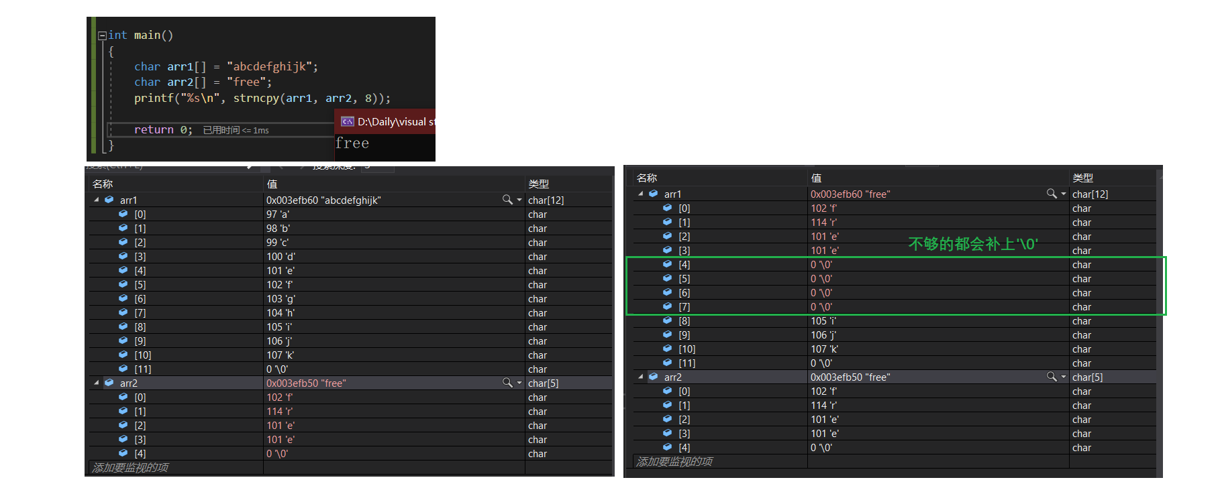Select 106 'j' value in left arr1 [9]

point(279,341)
